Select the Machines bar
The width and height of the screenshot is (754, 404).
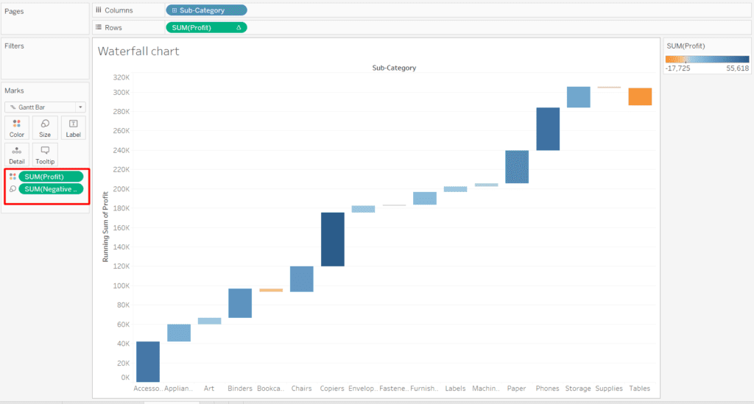(487, 185)
